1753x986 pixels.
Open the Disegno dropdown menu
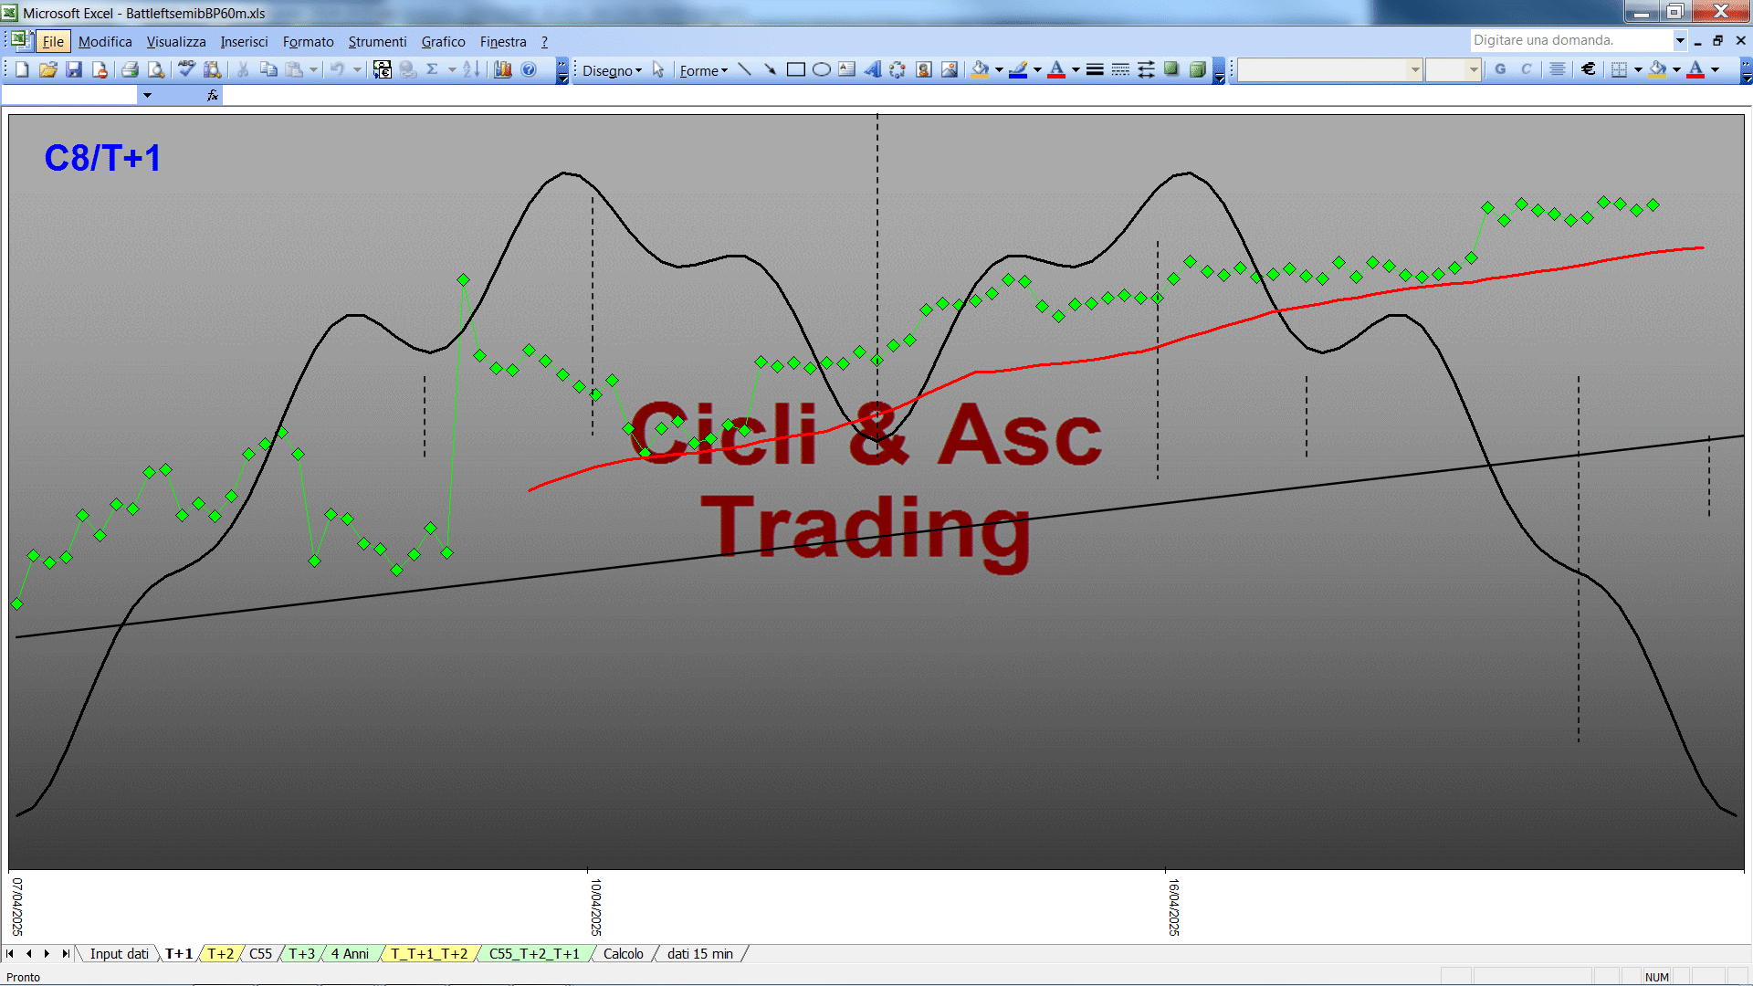[x=613, y=70]
